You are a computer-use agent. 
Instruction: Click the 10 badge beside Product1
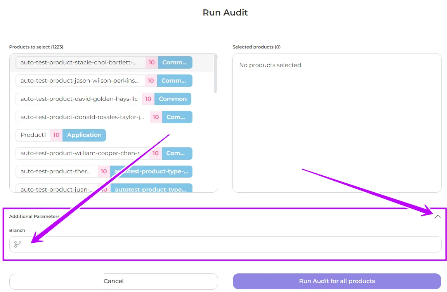point(56,135)
